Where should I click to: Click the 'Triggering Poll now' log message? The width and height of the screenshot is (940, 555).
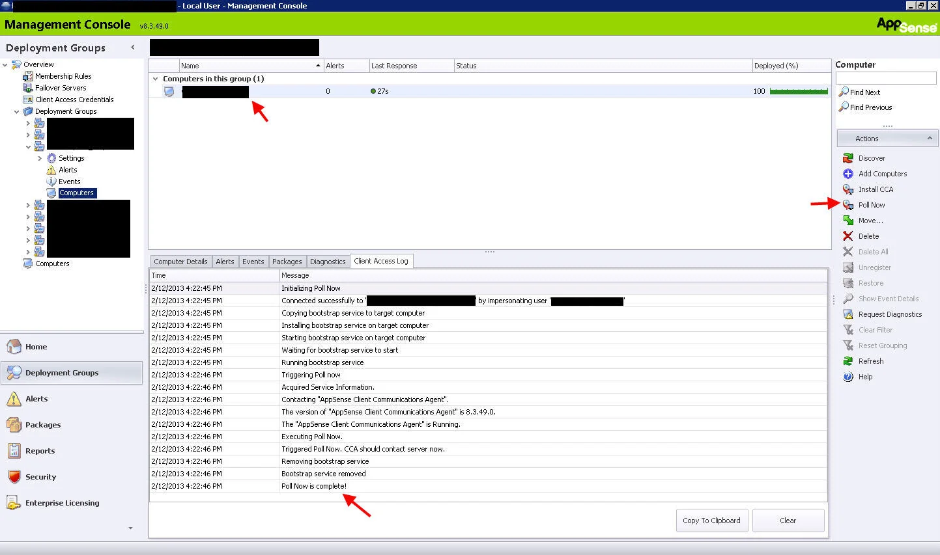coord(311,375)
